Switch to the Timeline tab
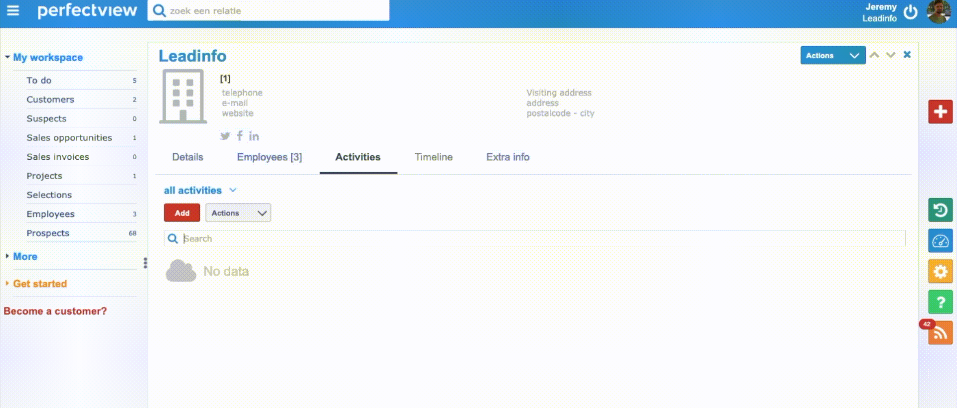Image resolution: width=957 pixels, height=408 pixels. (434, 157)
